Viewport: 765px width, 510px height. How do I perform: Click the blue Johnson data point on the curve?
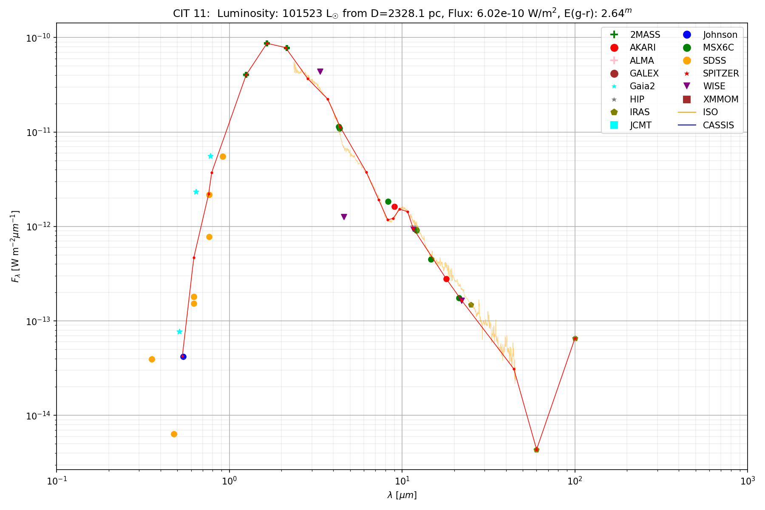[x=183, y=357]
